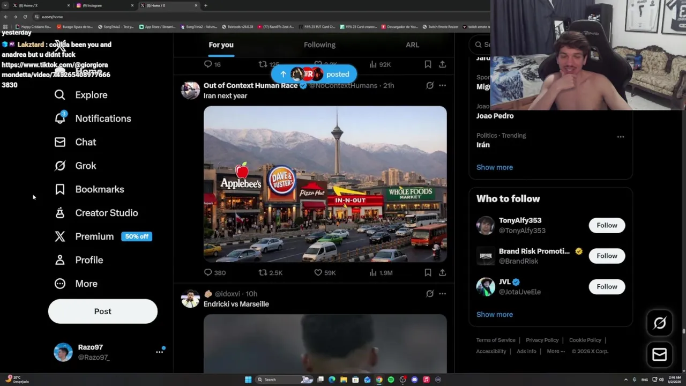
Task: Open Endricki vs Marseille video
Action: point(325,343)
